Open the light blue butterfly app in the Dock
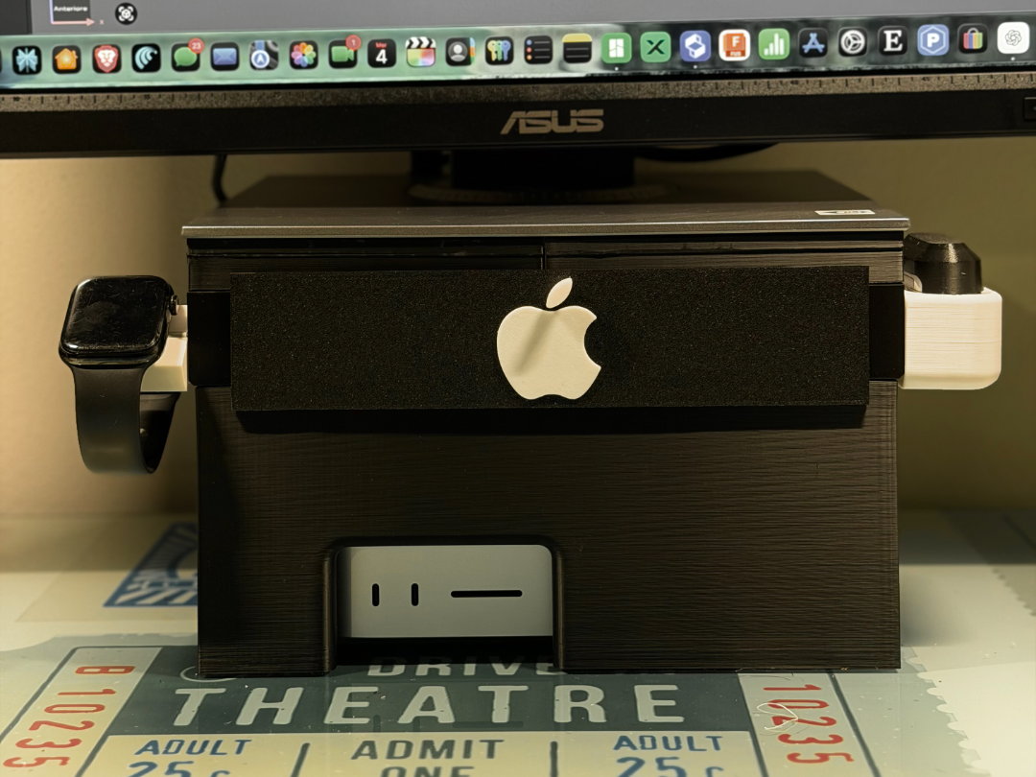 coord(27,60)
